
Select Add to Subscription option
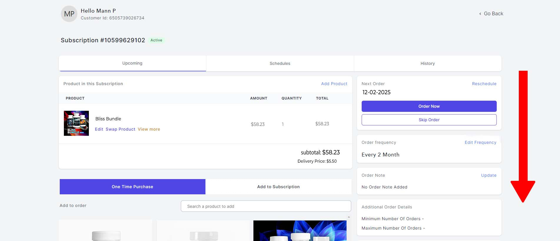pyautogui.click(x=278, y=187)
